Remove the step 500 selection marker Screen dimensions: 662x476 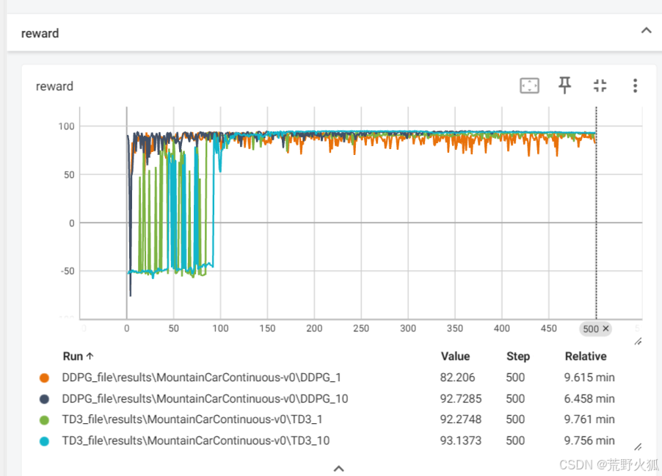[x=605, y=328]
